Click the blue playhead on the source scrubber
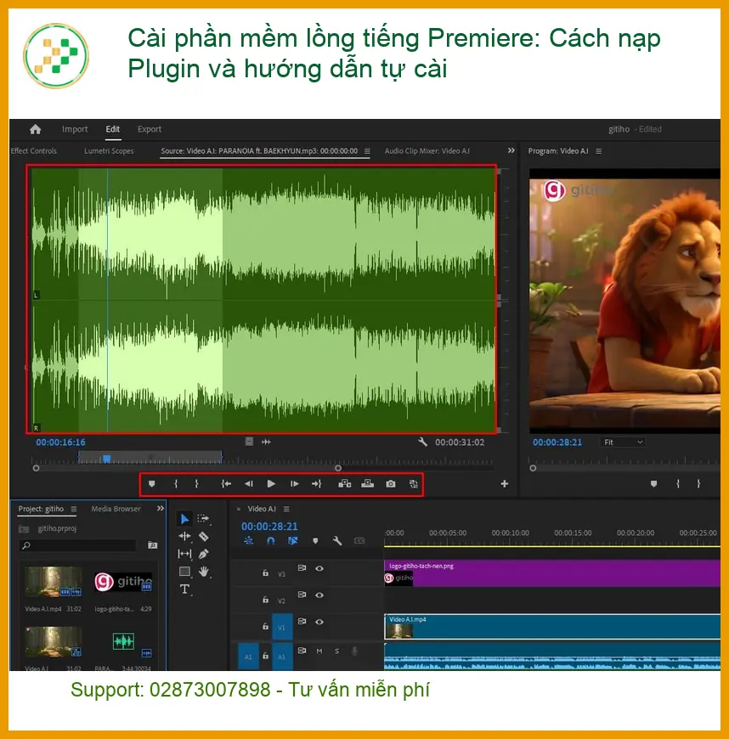Screen dimensions: 729x739 (107, 459)
